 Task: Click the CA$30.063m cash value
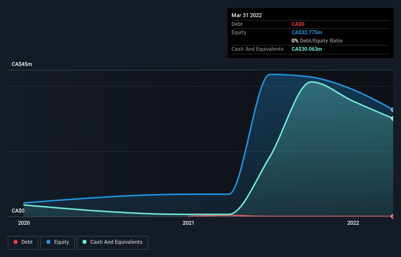[x=307, y=49]
